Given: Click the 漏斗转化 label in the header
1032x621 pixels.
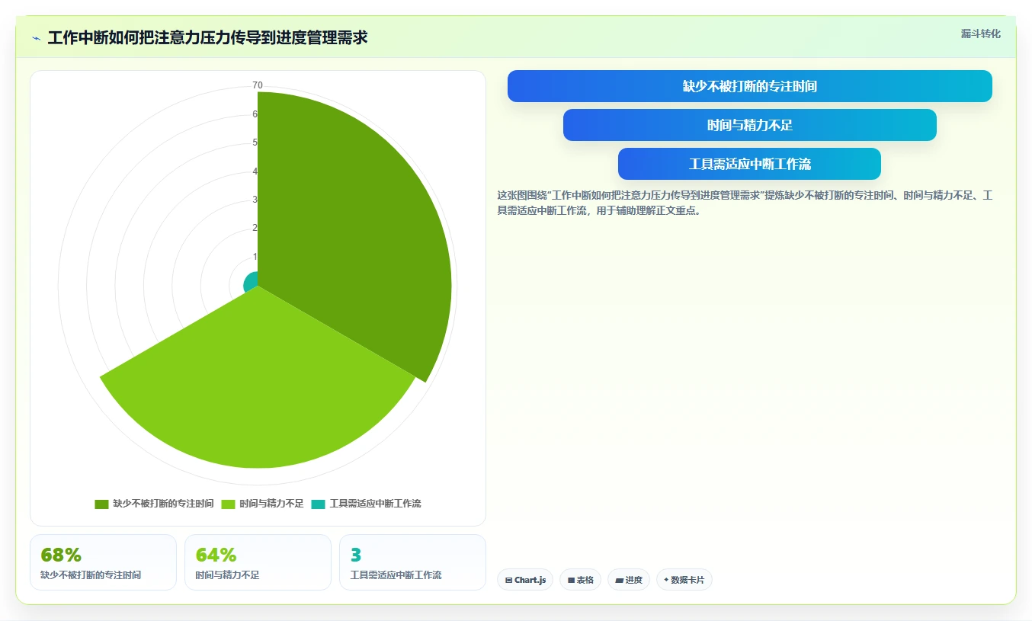Looking at the screenshot, I should (980, 34).
